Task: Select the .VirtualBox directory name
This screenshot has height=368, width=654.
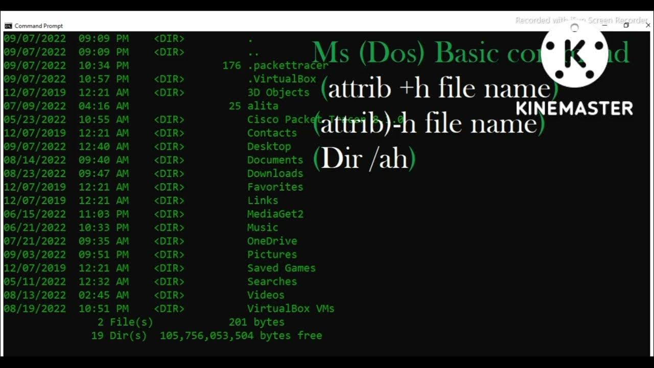Action: (x=282, y=79)
